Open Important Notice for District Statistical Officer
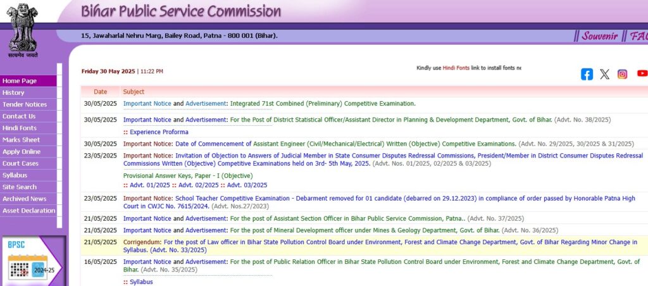 (x=147, y=120)
